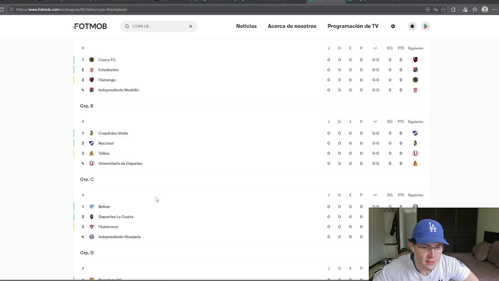Select the Tolima team crest in its row
Viewport: 499px width, 281px height.
tap(92, 153)
